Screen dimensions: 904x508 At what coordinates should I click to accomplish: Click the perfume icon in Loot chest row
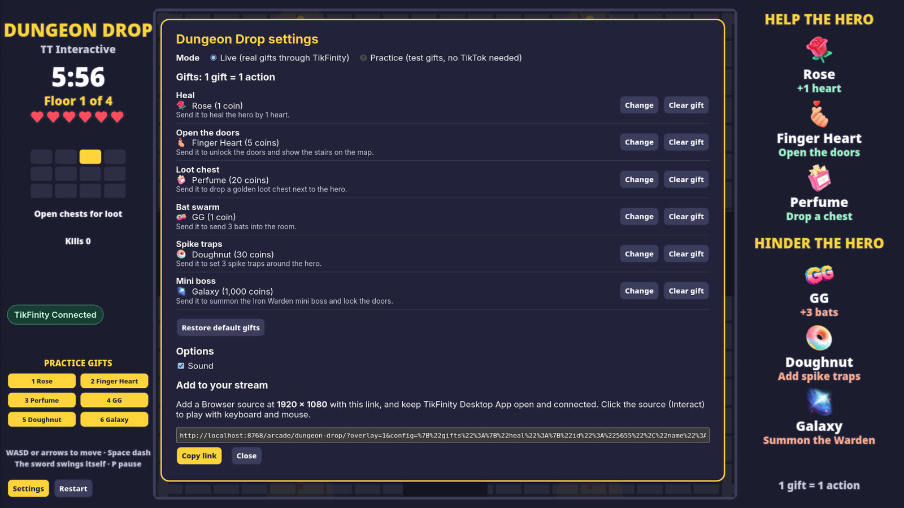coord(181,180)
